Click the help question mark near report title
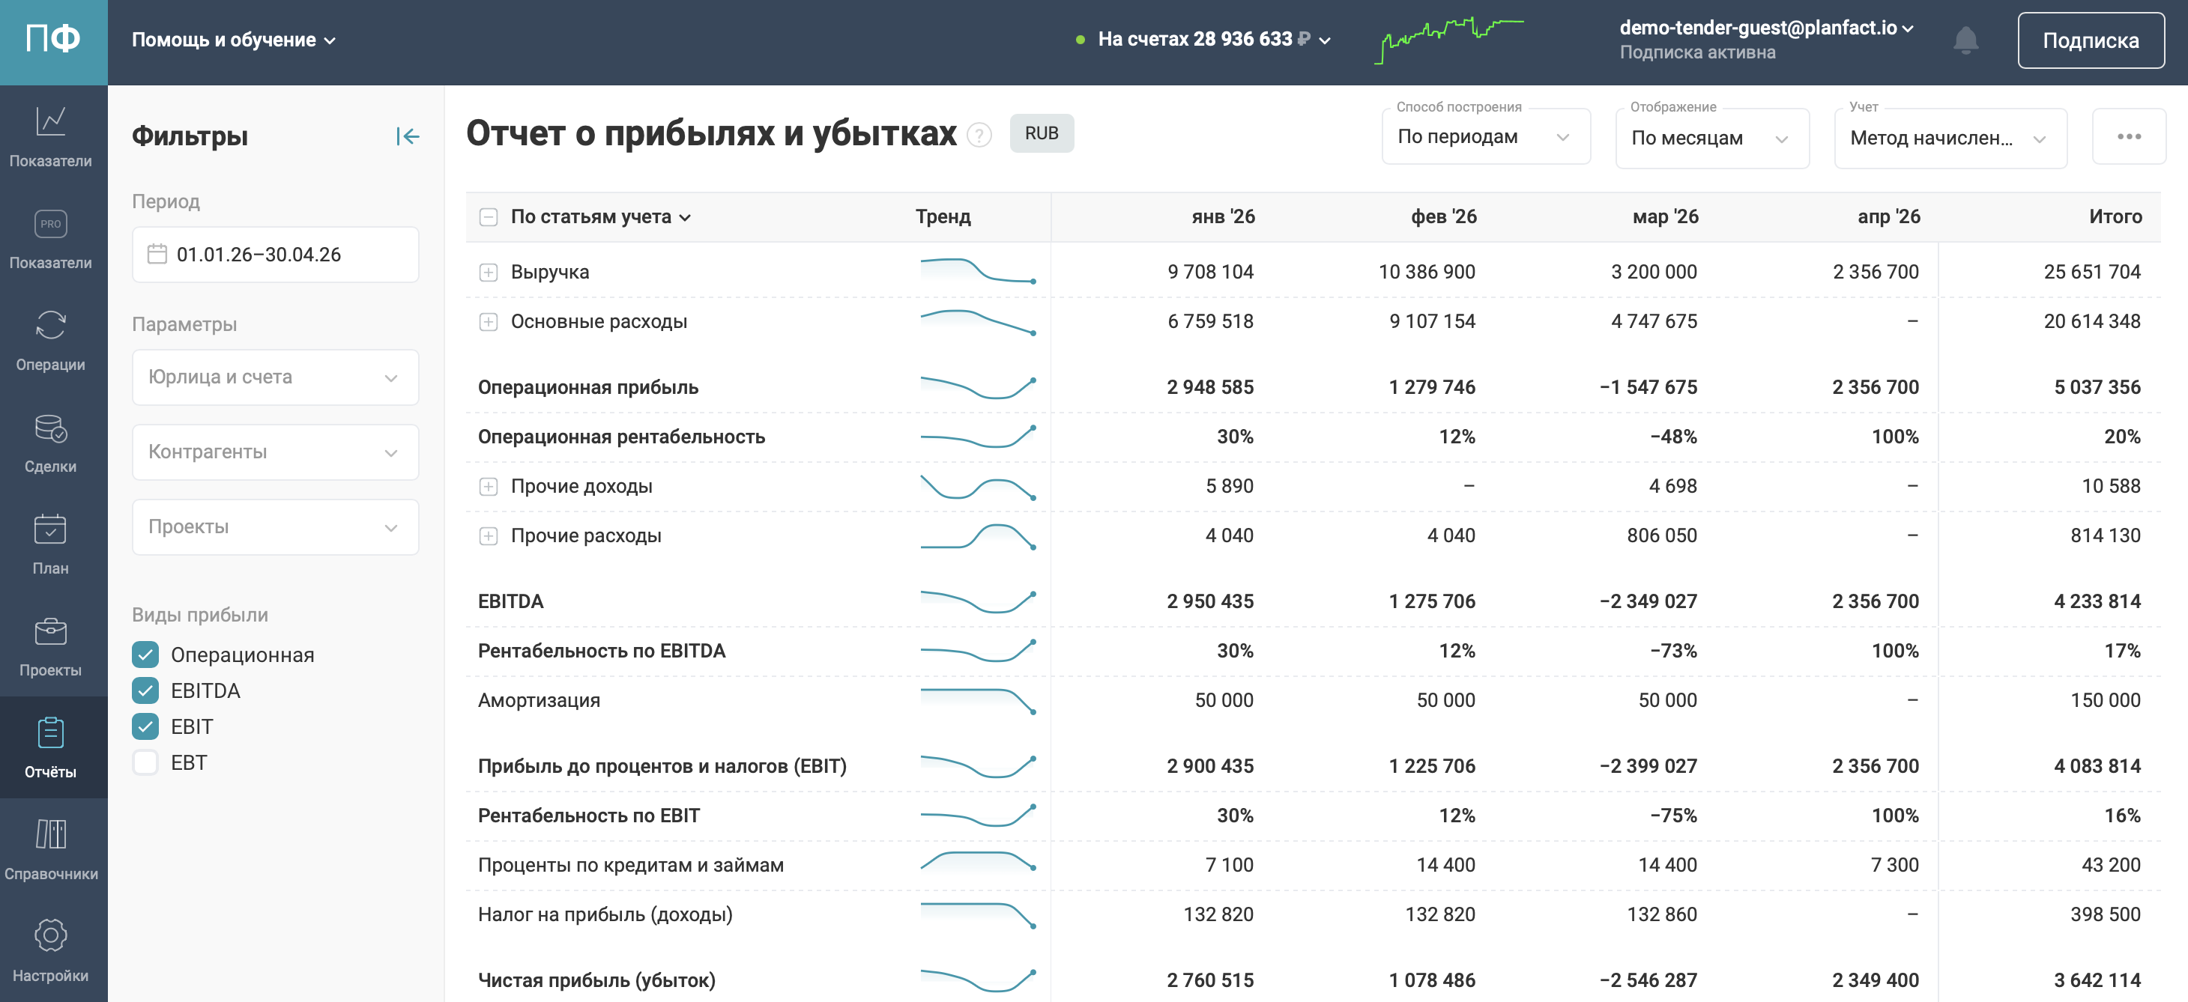 tap(979, 135)
